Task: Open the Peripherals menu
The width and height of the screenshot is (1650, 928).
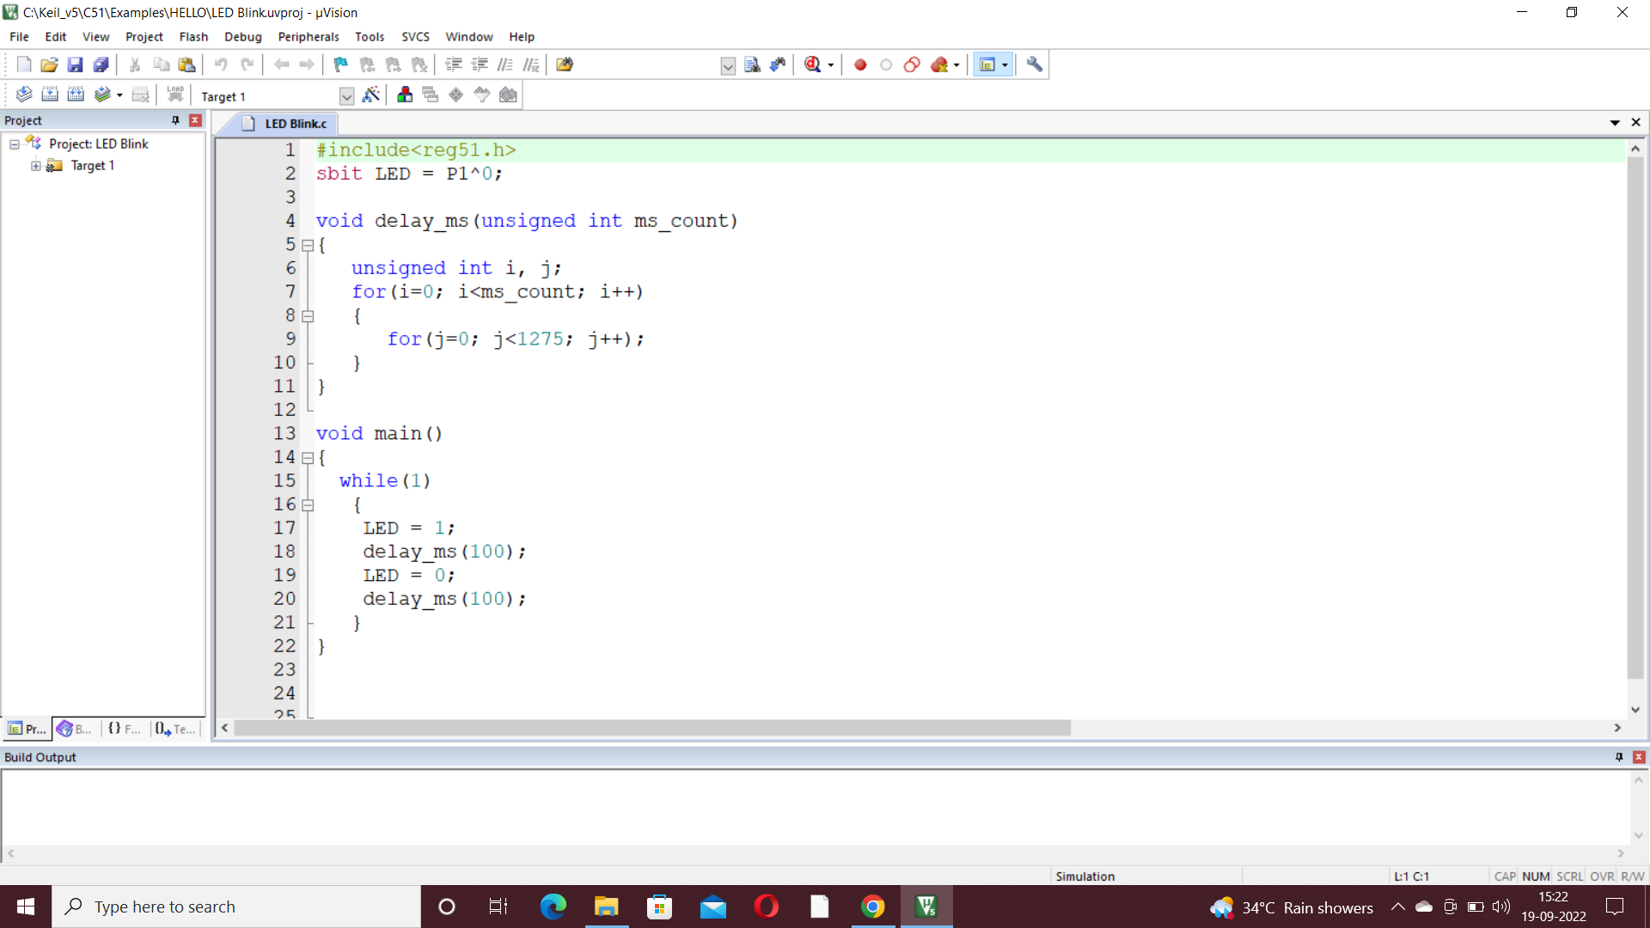Action: click(x=308, y=37)
